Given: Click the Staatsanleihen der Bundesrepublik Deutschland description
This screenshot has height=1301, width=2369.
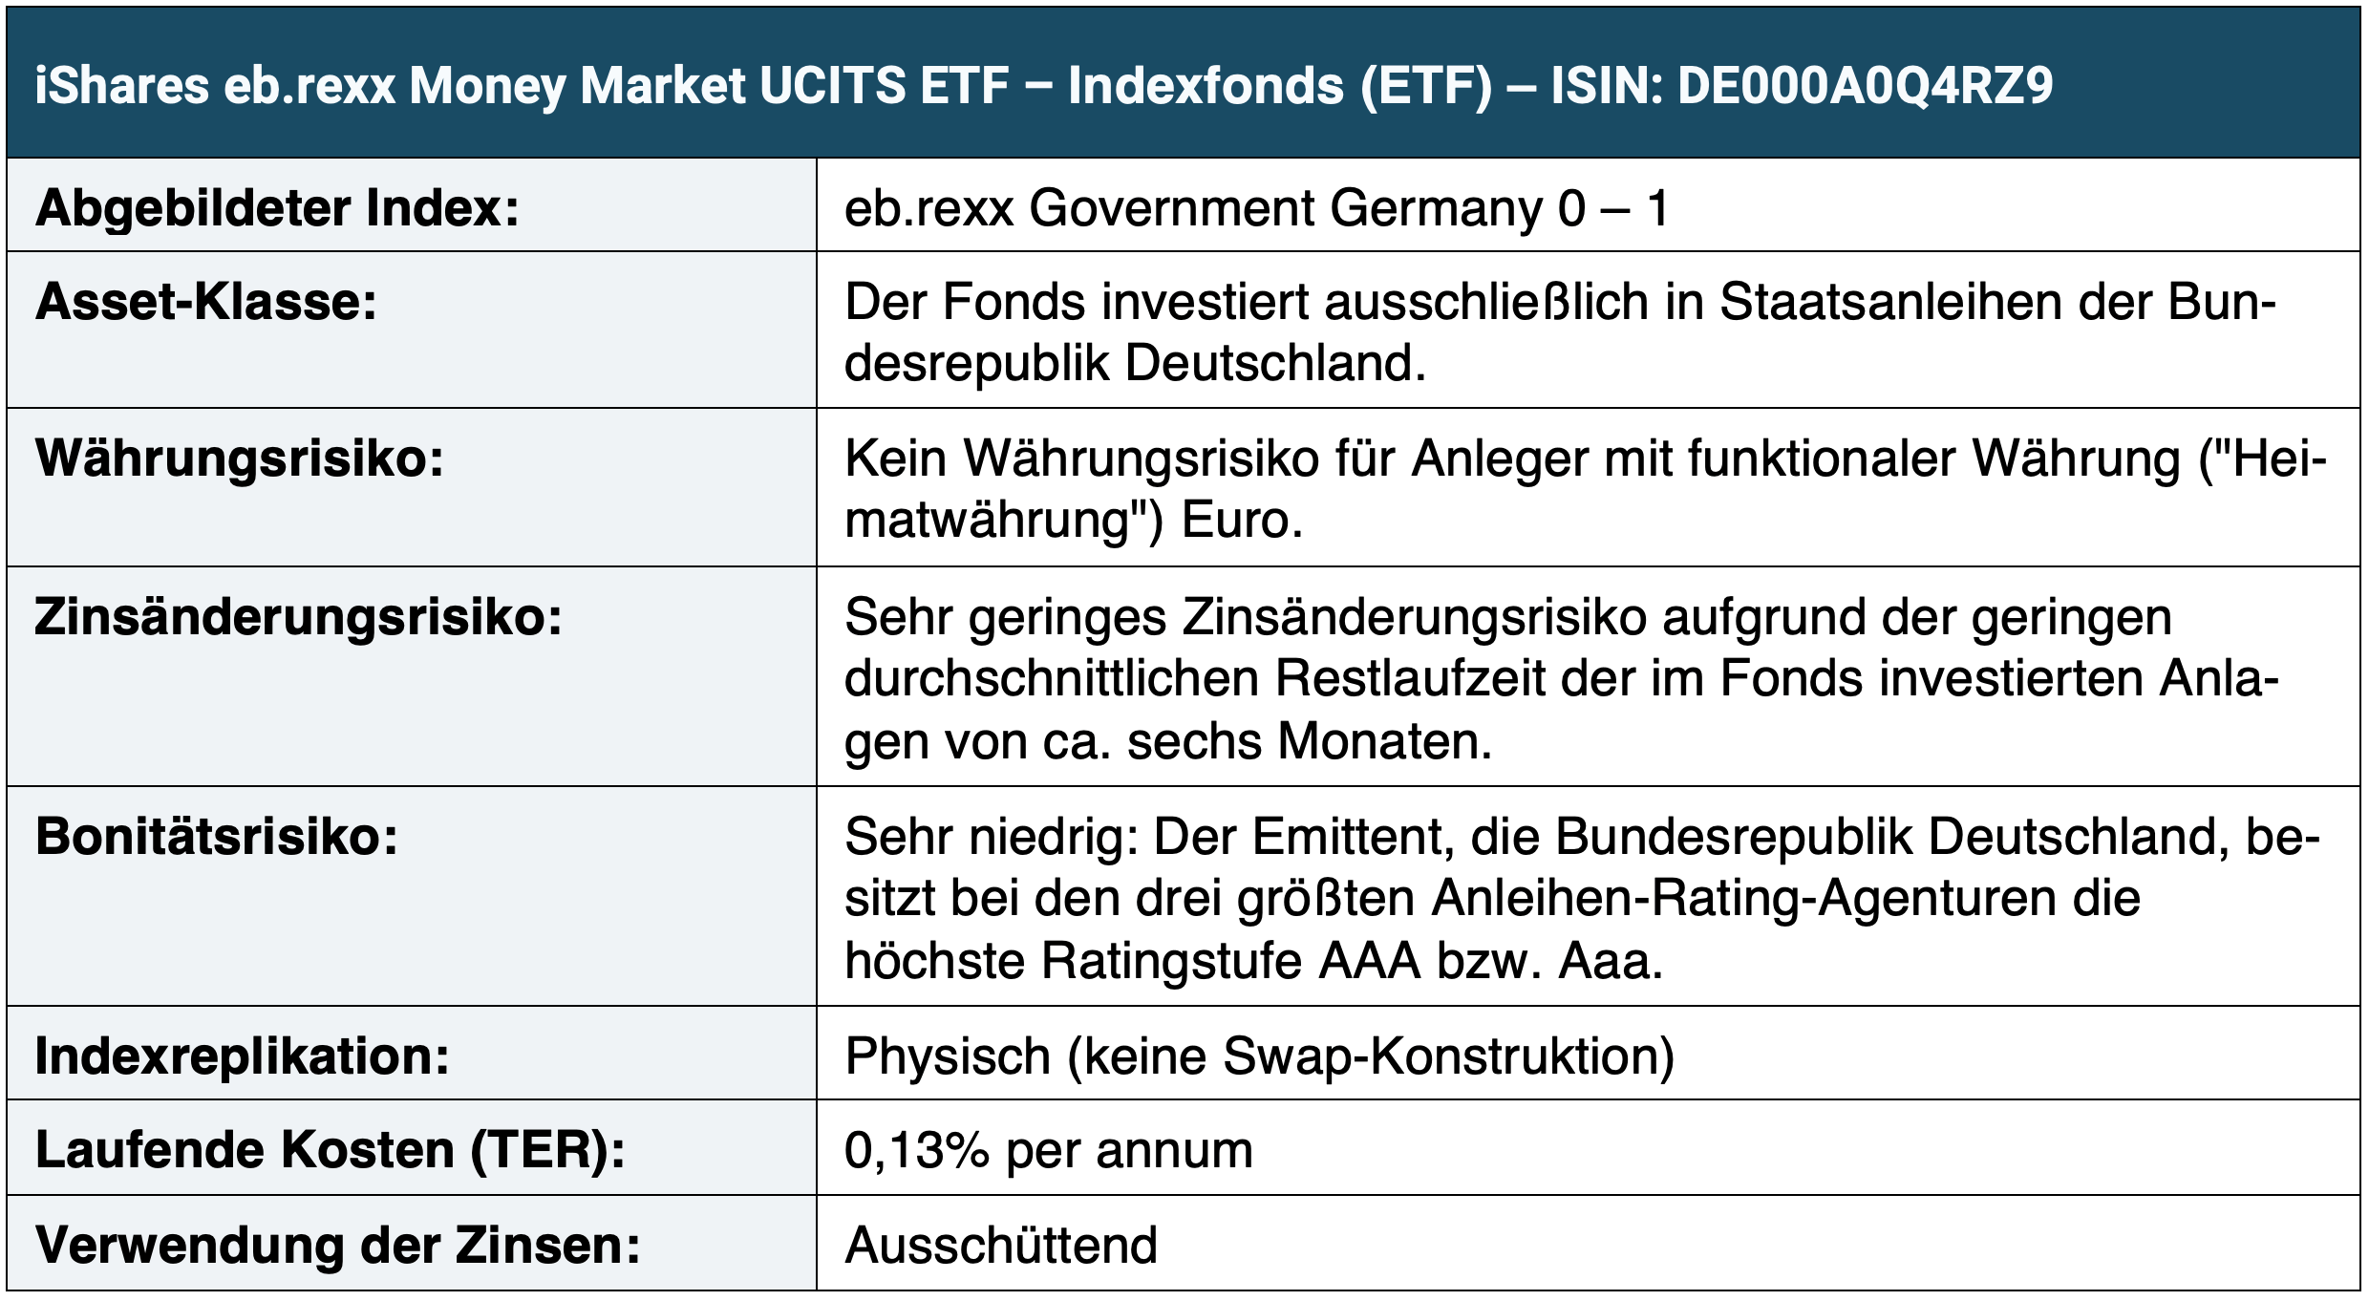Looking at the screenshot, I should [1561, 332].
